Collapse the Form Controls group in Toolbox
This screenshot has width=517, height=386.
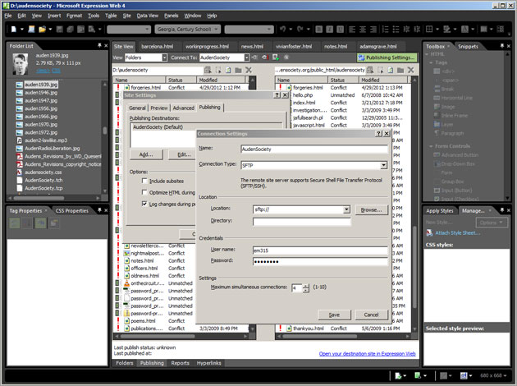[x=432, y=146]
